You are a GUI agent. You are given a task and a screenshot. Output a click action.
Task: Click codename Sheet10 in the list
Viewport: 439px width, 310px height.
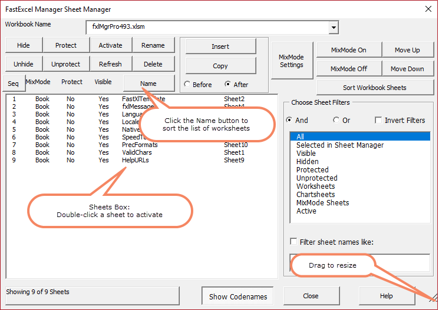[x=236, y=145]
